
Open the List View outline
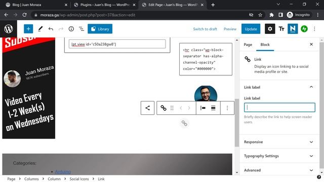[82, 29]
